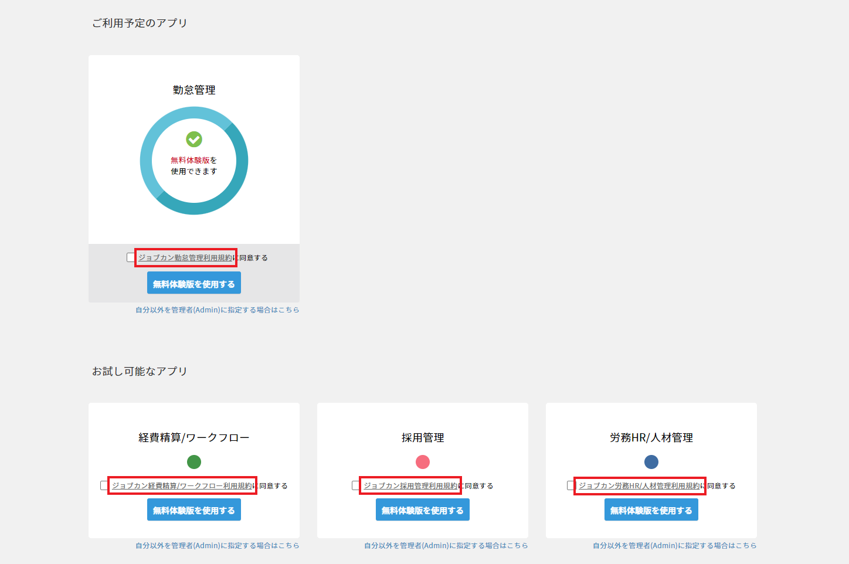
Task: Click the Admin designation link below 勤怠管理 card
Action: click(x=217, y=310)
